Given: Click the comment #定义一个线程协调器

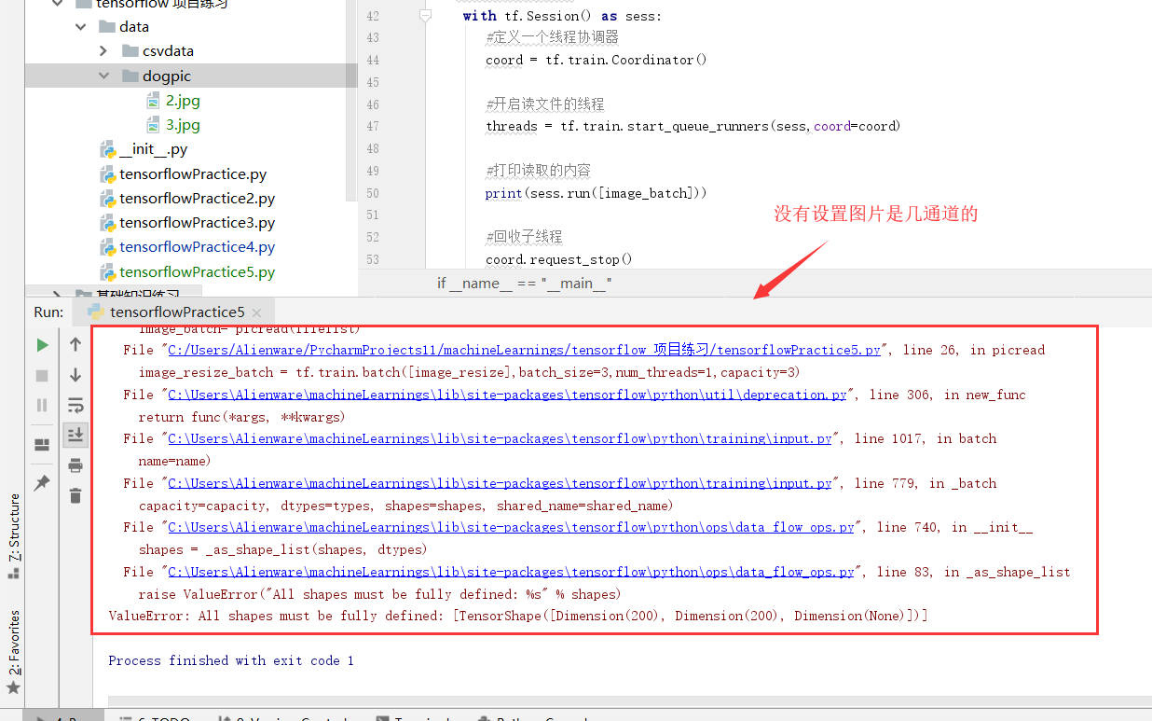Looking at the screenshot, I should pos(552,37).
